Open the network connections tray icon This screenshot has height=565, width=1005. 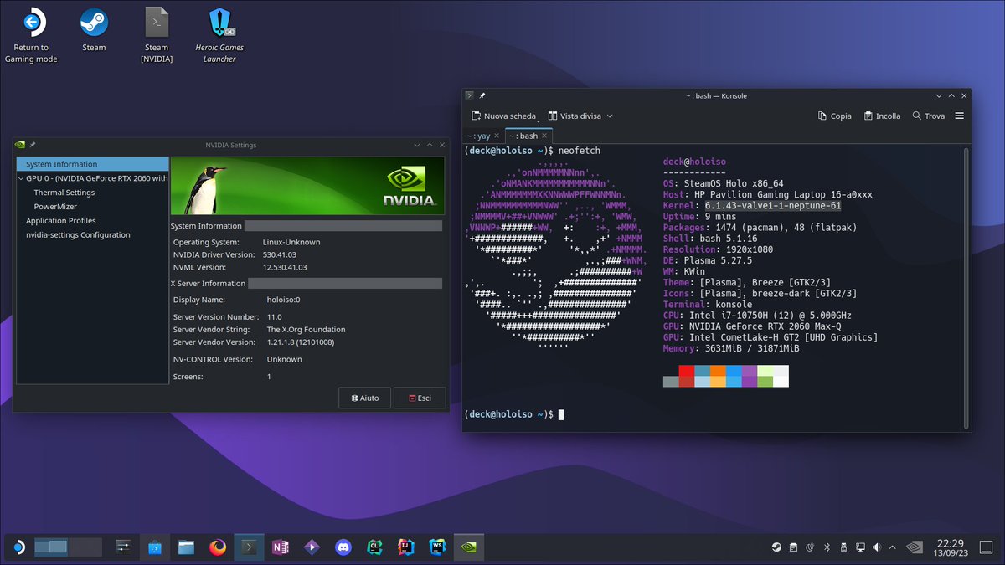(859, 547)
